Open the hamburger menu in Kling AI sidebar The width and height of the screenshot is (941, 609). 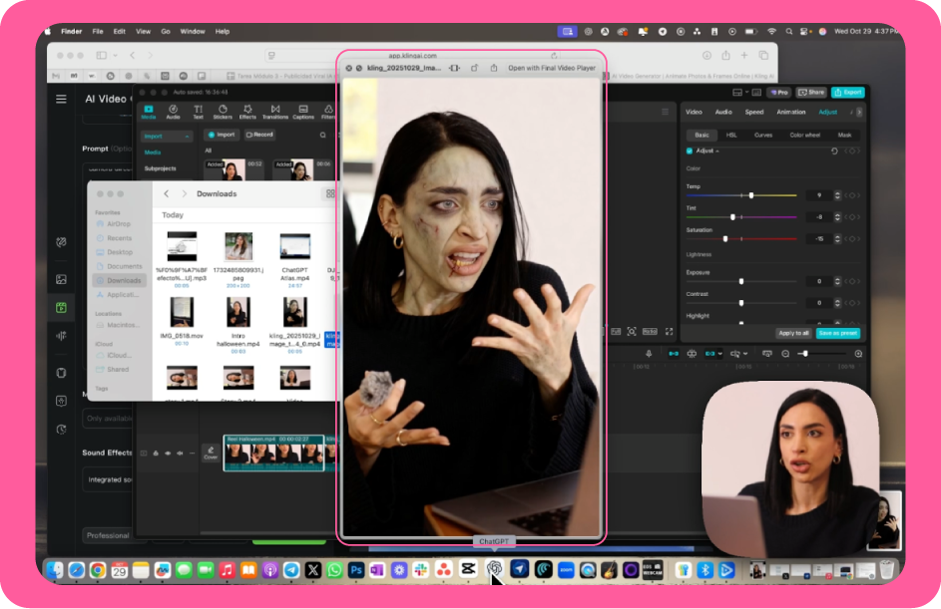click(61, 99)
